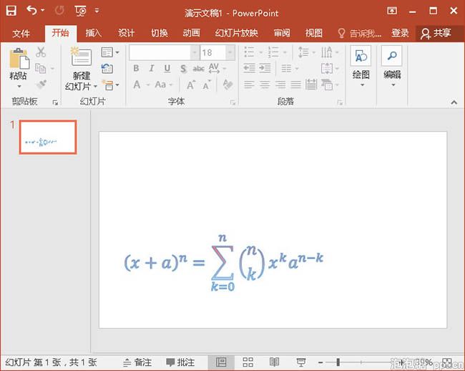Image resolution: width=465 pixels, height=371 pixels.
Task: Click the Numbering list icon
Action: (x=273, y=52)
